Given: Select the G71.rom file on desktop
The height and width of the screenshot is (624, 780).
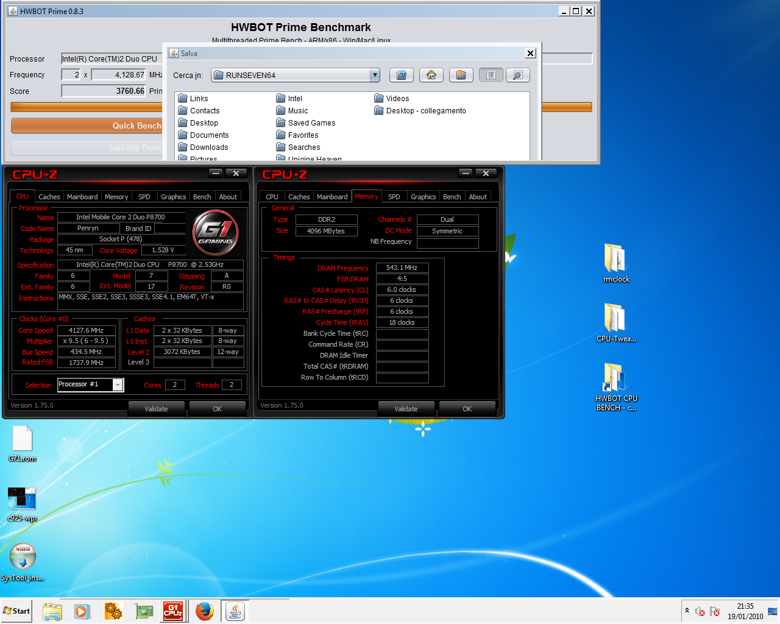Looking at the screenshot, I should click(x=23, y=444).
